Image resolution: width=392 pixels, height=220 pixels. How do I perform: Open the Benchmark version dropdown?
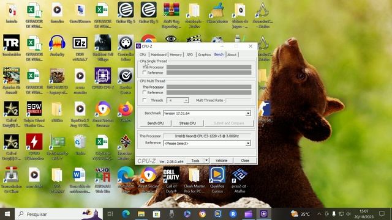(x=247, y=113)
